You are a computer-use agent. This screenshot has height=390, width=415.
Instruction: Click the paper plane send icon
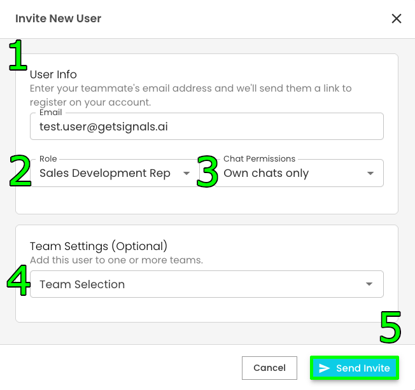pyautogui.click(x=324, y=368)
